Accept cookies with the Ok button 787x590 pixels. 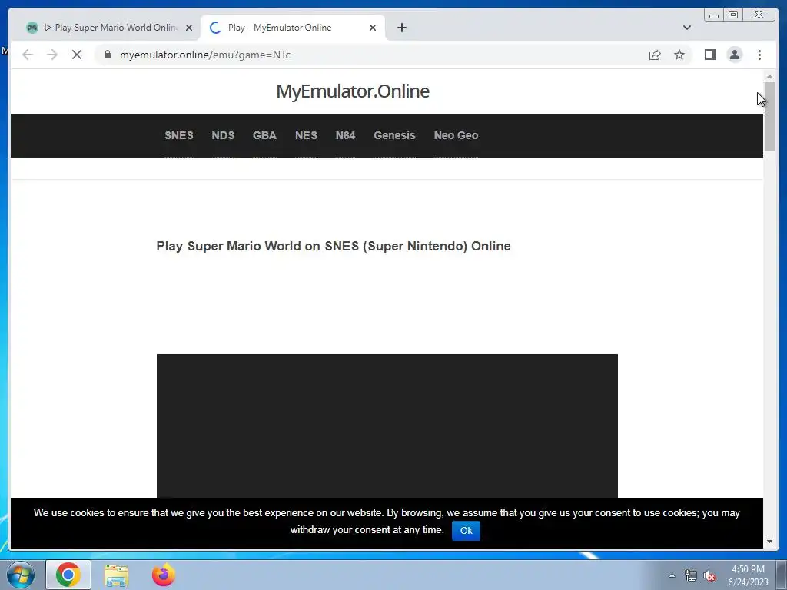click(466, 531)
